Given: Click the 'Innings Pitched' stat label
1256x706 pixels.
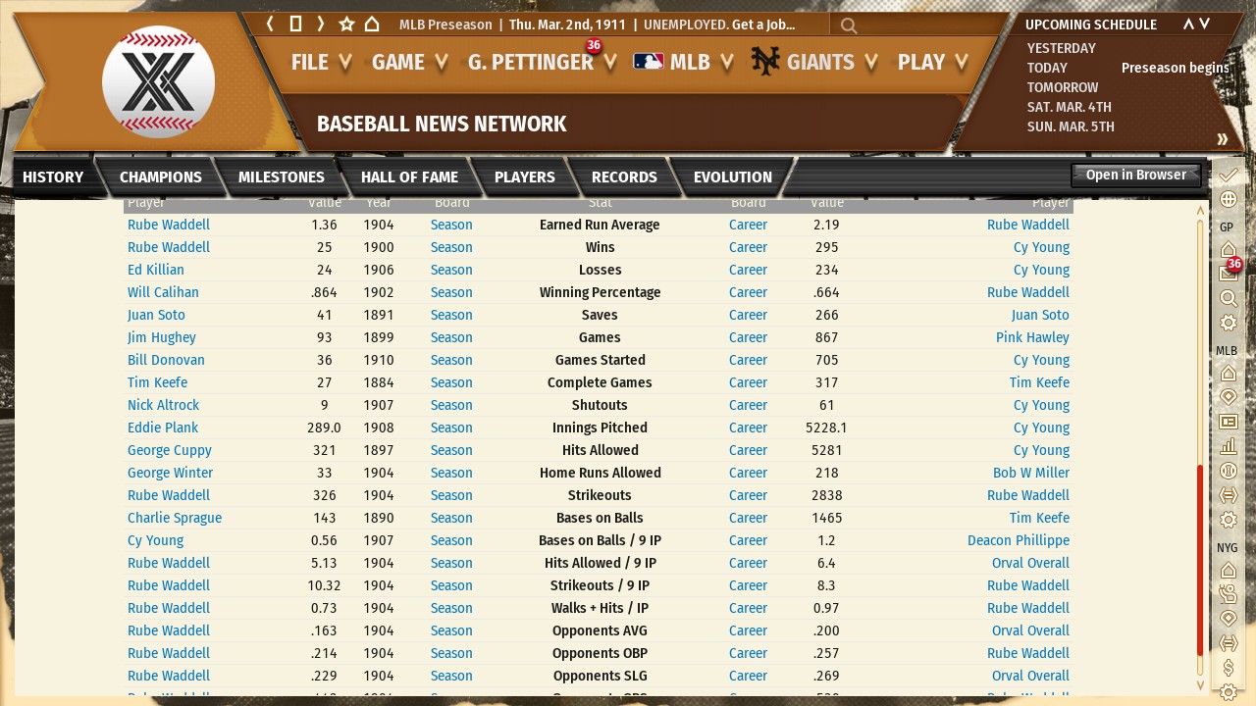Looking at the screenshot, I should click(600, 428).
